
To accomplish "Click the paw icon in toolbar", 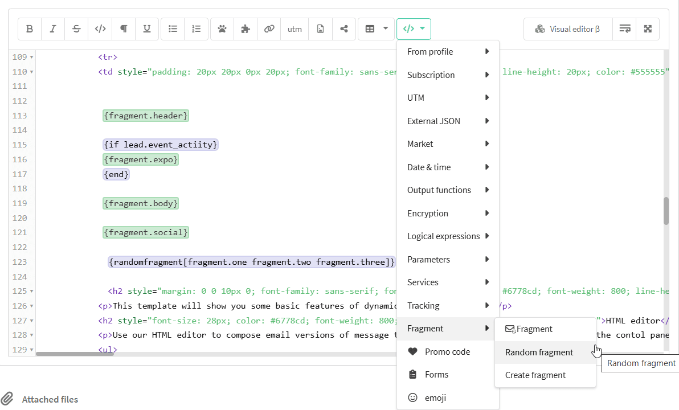I will click(x=222, y=29).
